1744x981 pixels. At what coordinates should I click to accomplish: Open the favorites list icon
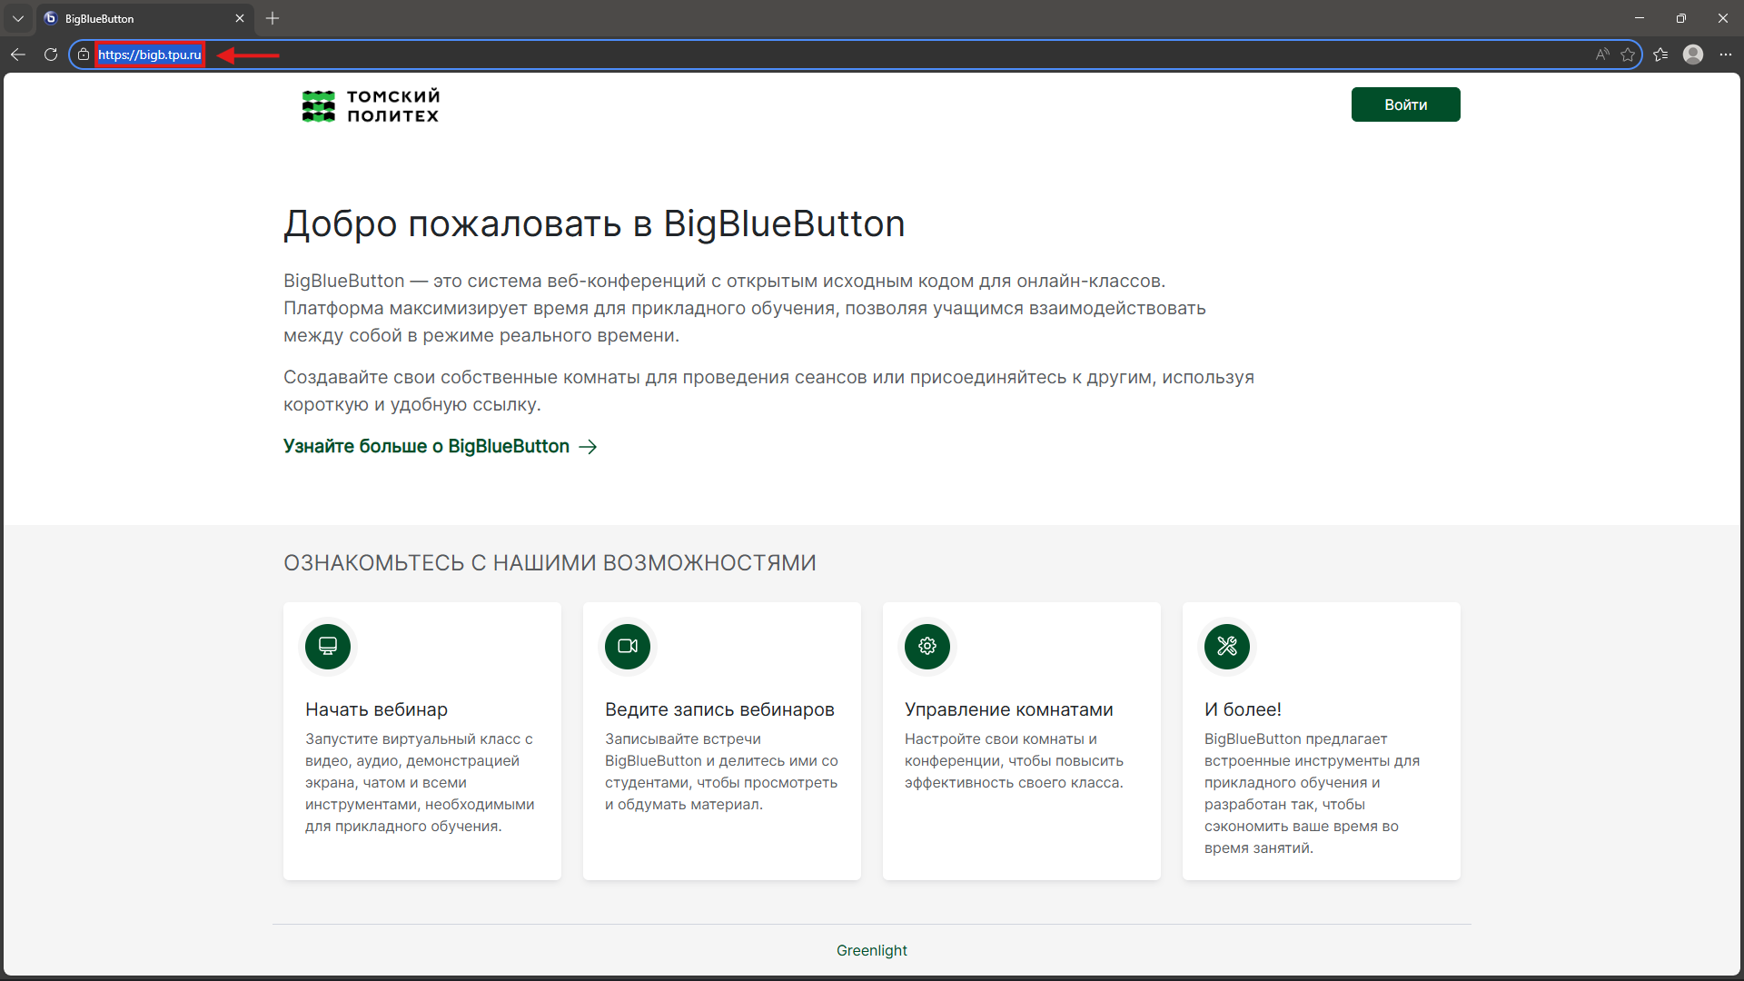pyautogui.click(x=1660, y=54)
